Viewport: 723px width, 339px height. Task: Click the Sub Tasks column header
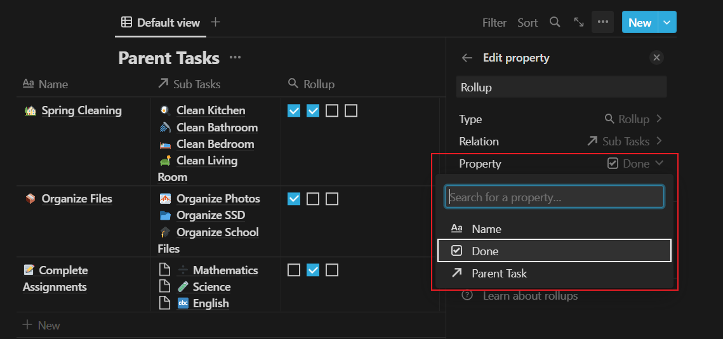189,84
